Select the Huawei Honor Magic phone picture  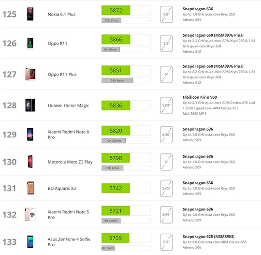click(30, 105)
